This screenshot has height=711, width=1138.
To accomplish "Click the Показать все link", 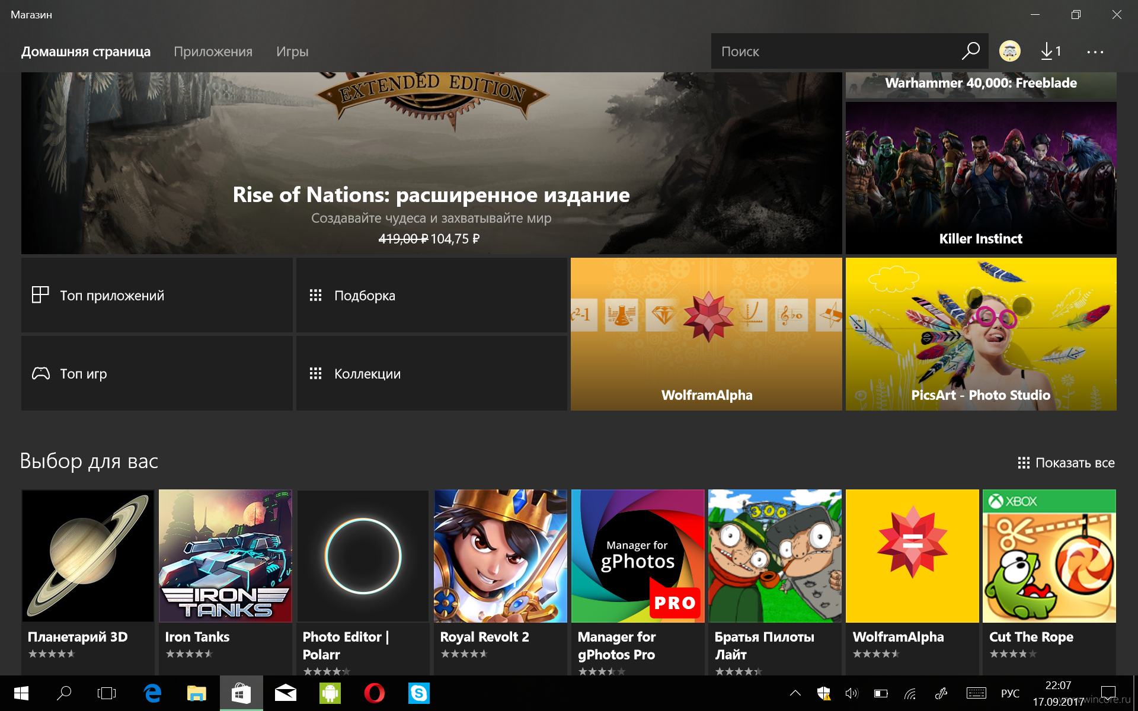I will (x=1066, y=463).
